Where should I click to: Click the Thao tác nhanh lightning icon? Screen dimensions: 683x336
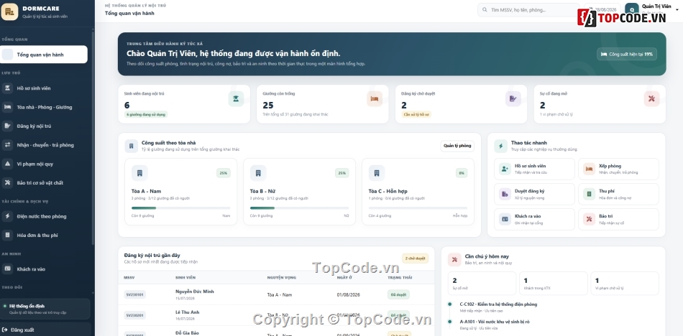point(501,146)
